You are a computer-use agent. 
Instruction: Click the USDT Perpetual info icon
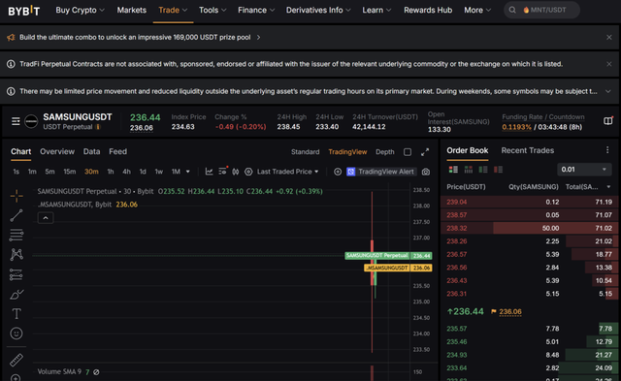click(x=98, y=127)
